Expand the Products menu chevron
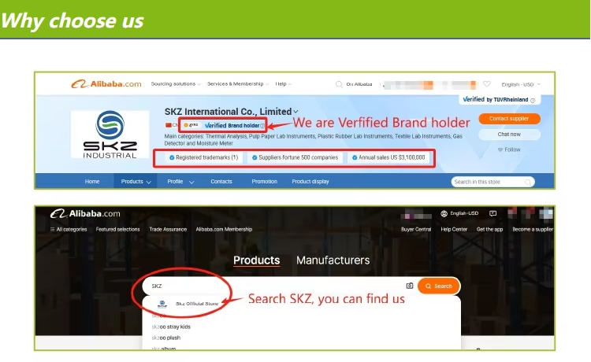 [148, 182]
